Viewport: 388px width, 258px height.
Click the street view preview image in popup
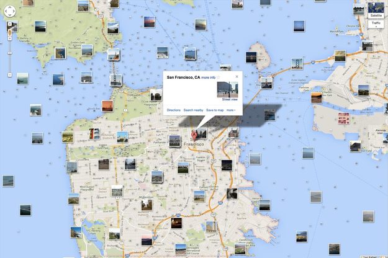227,89
